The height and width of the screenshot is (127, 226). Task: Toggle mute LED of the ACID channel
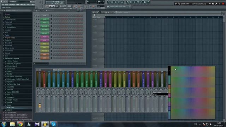[x=35, y=40]
